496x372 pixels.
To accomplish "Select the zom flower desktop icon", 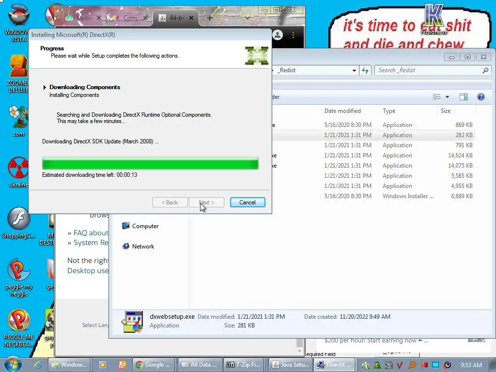I will coord(18,121).
